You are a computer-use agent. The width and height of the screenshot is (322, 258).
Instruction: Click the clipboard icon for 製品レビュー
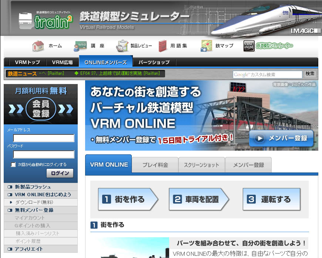coord(123,46)
